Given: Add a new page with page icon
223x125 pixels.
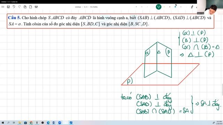Looking at the screenshot, I should (30, 7).
